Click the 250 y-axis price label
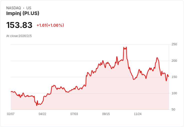The image size is (184, 127). click(174, 44)
